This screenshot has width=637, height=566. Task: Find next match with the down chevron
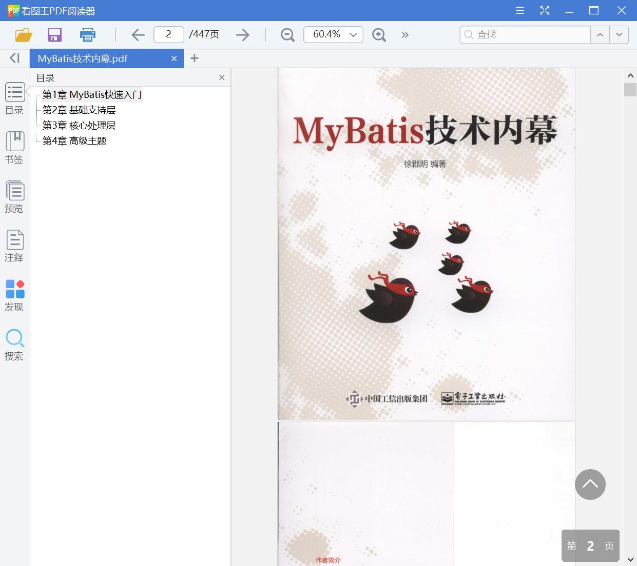coord(619,34)
